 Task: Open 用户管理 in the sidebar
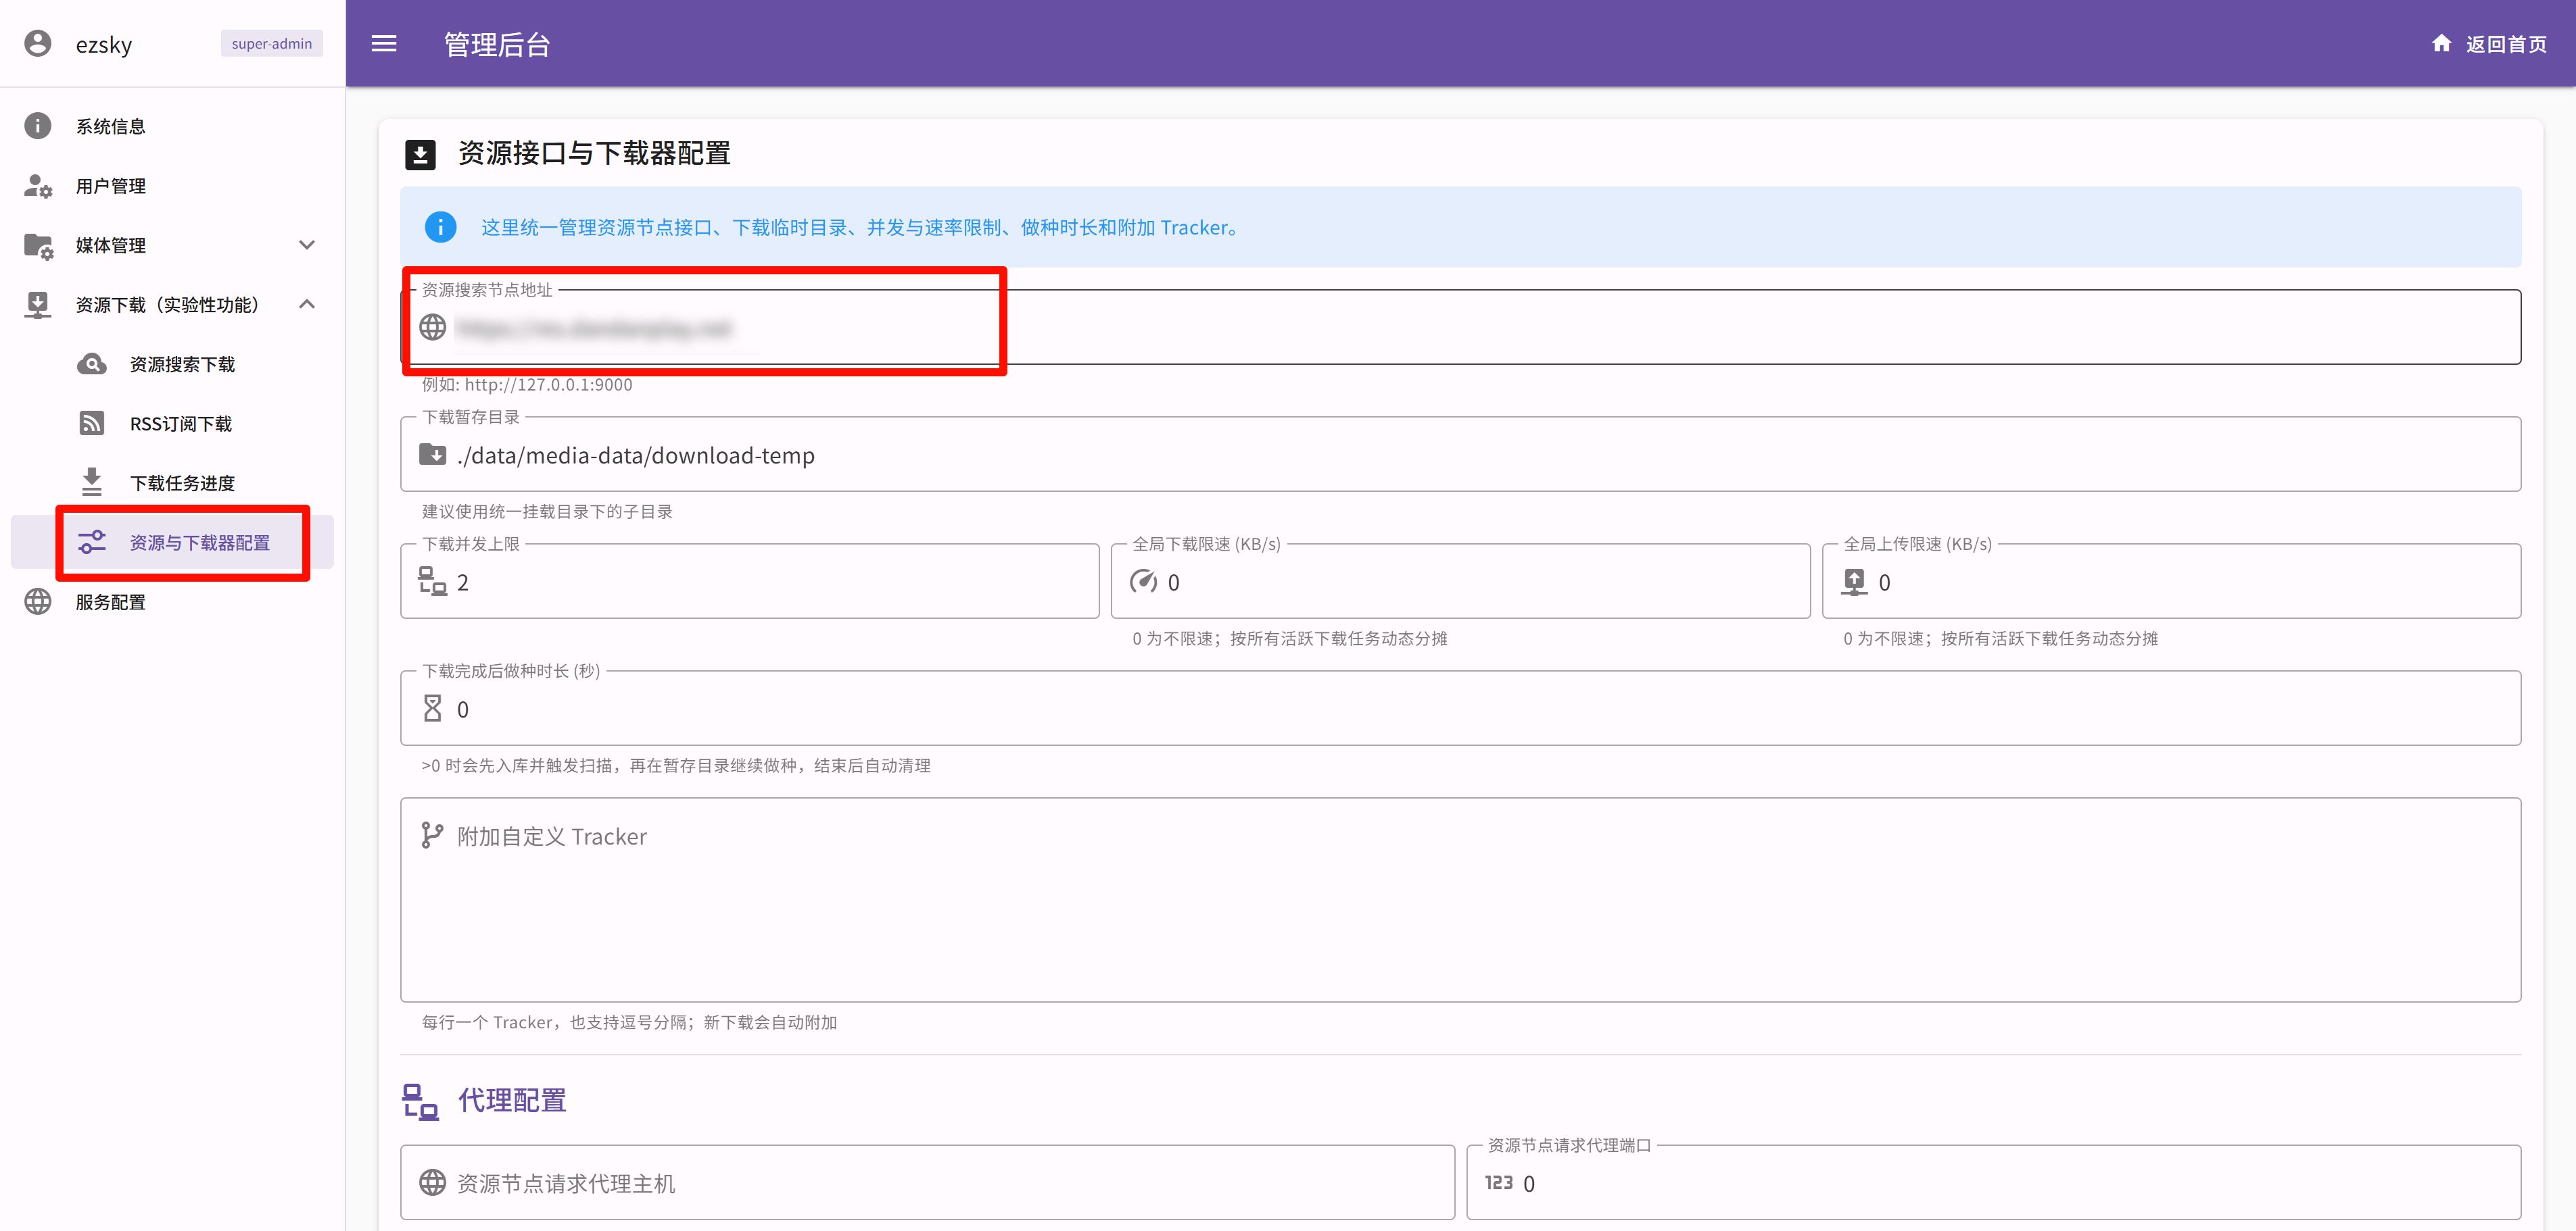pyautogui.click(x=111, y=186)
